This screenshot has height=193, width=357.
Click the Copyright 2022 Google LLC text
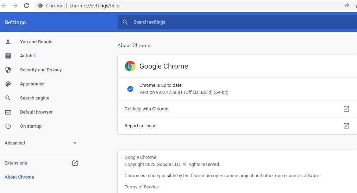172,165
